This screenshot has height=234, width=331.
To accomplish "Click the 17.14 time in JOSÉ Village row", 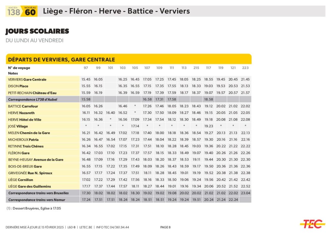I will [x=135, y=126].
